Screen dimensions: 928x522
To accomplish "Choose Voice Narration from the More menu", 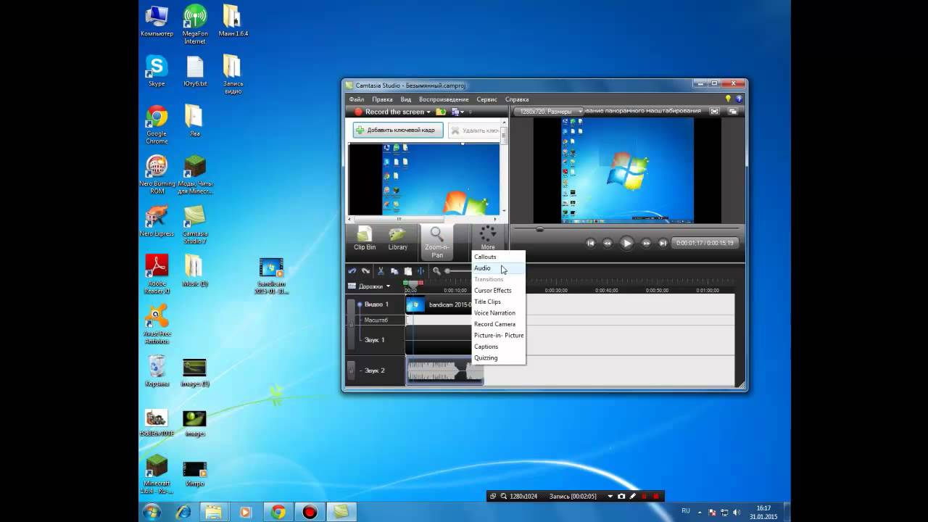I will (x=498, y=313).
